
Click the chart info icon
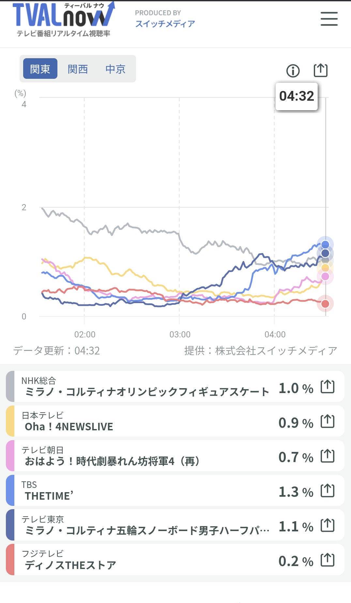coord(293,71)
